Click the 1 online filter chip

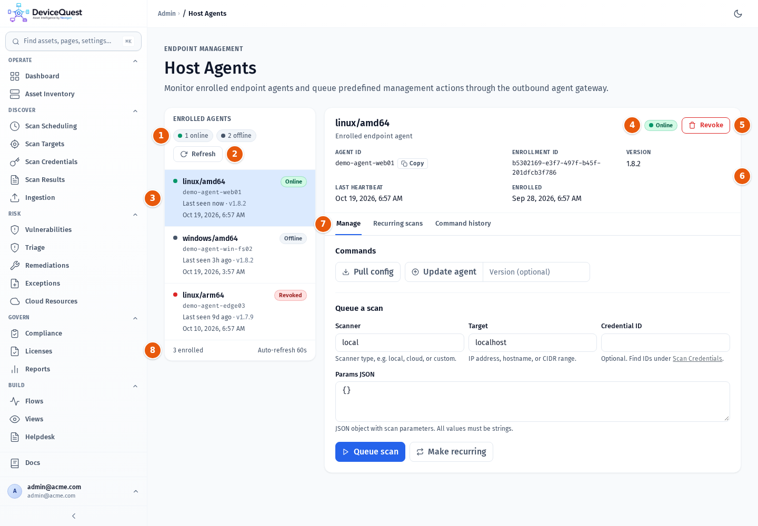tap(193, 136)
